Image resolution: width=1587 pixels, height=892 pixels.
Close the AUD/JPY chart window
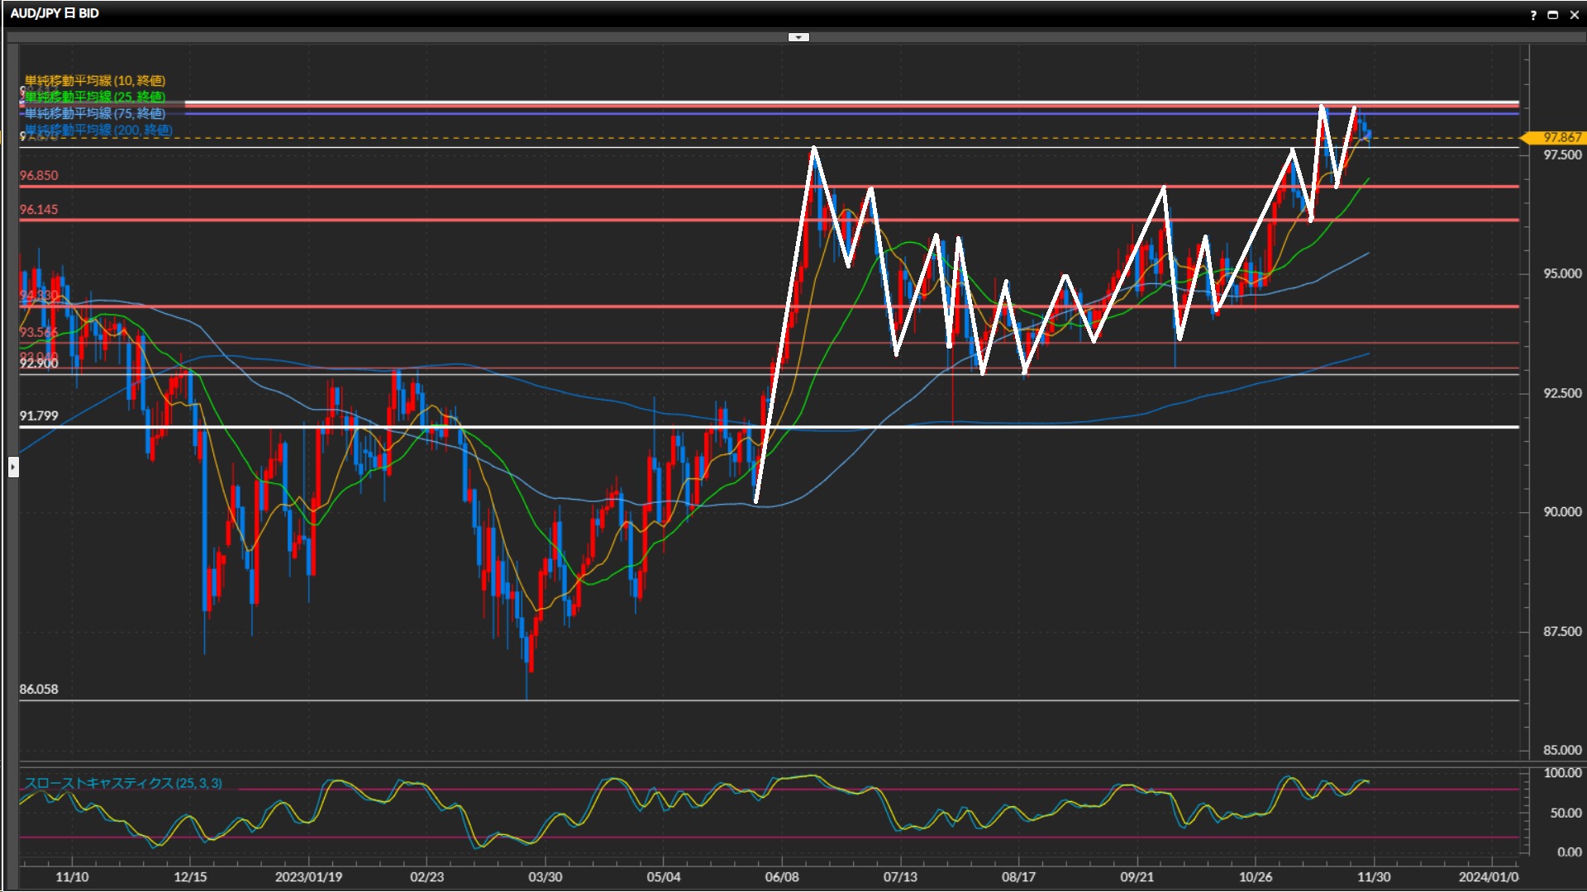[1574, 15]
